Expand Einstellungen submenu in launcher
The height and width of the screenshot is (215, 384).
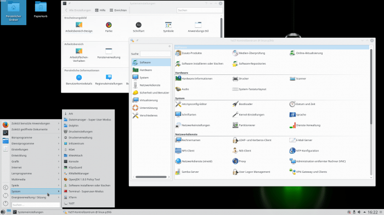pyautogui.click(x=35, y=149)
